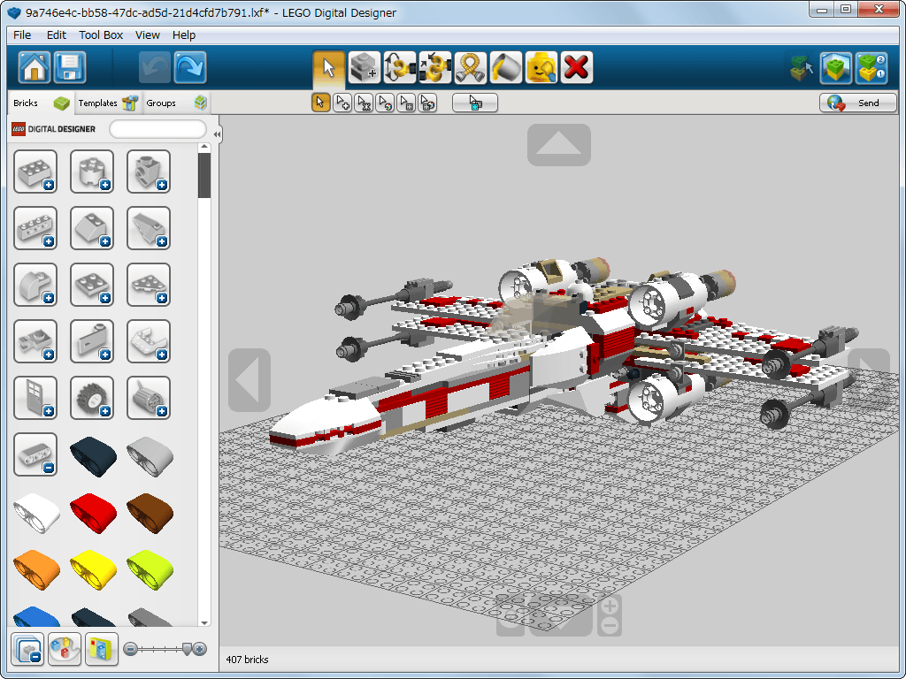Save the model with floppy disk icon

coord(70,67)
